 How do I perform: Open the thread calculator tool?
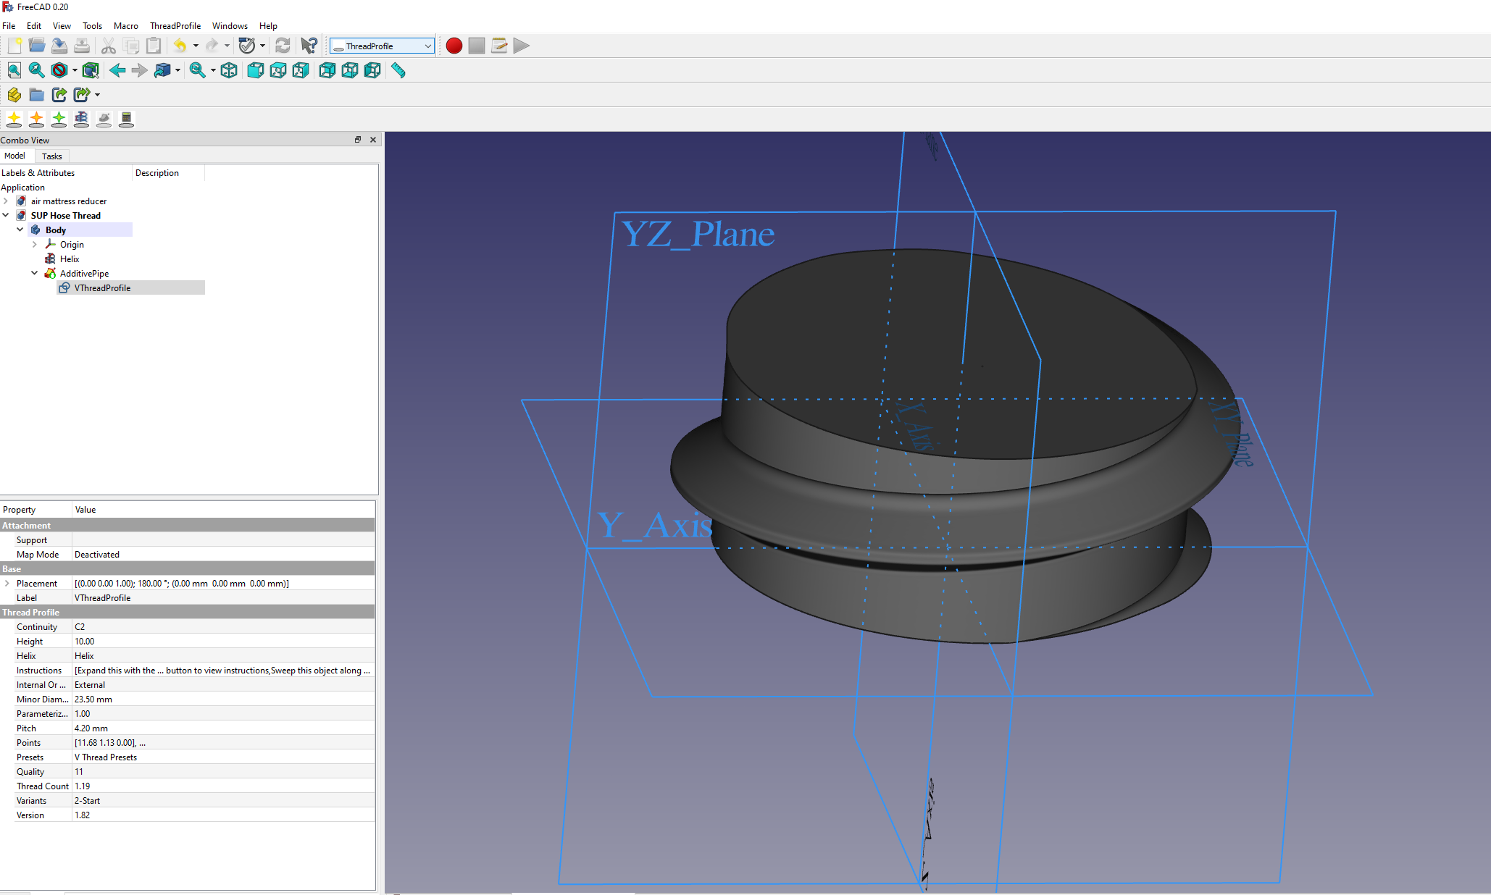tap(126, 119)
